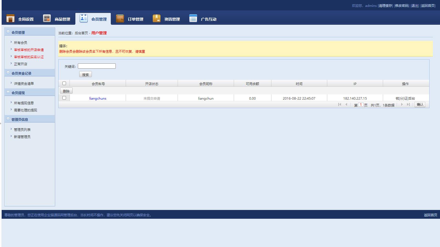The height and width of the screenshot is (247, 440).
Task: Toggle the select-all checkbox in table header
Action: pyautogui.click(x=64, y=83)
